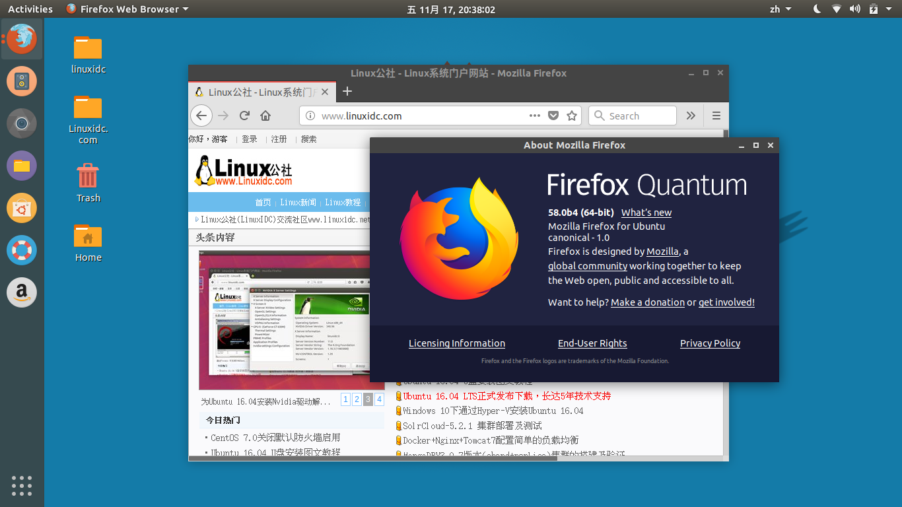Bookmark this page with the star icon
Image resolution: width=902 pixels, height=507 pixels.
coord(572,116)
